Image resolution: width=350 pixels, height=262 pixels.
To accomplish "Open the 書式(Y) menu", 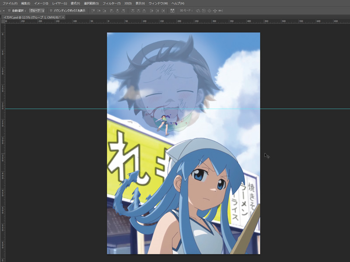I will click(75, 3).
